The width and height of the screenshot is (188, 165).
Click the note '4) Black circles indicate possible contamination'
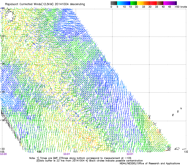114,161
